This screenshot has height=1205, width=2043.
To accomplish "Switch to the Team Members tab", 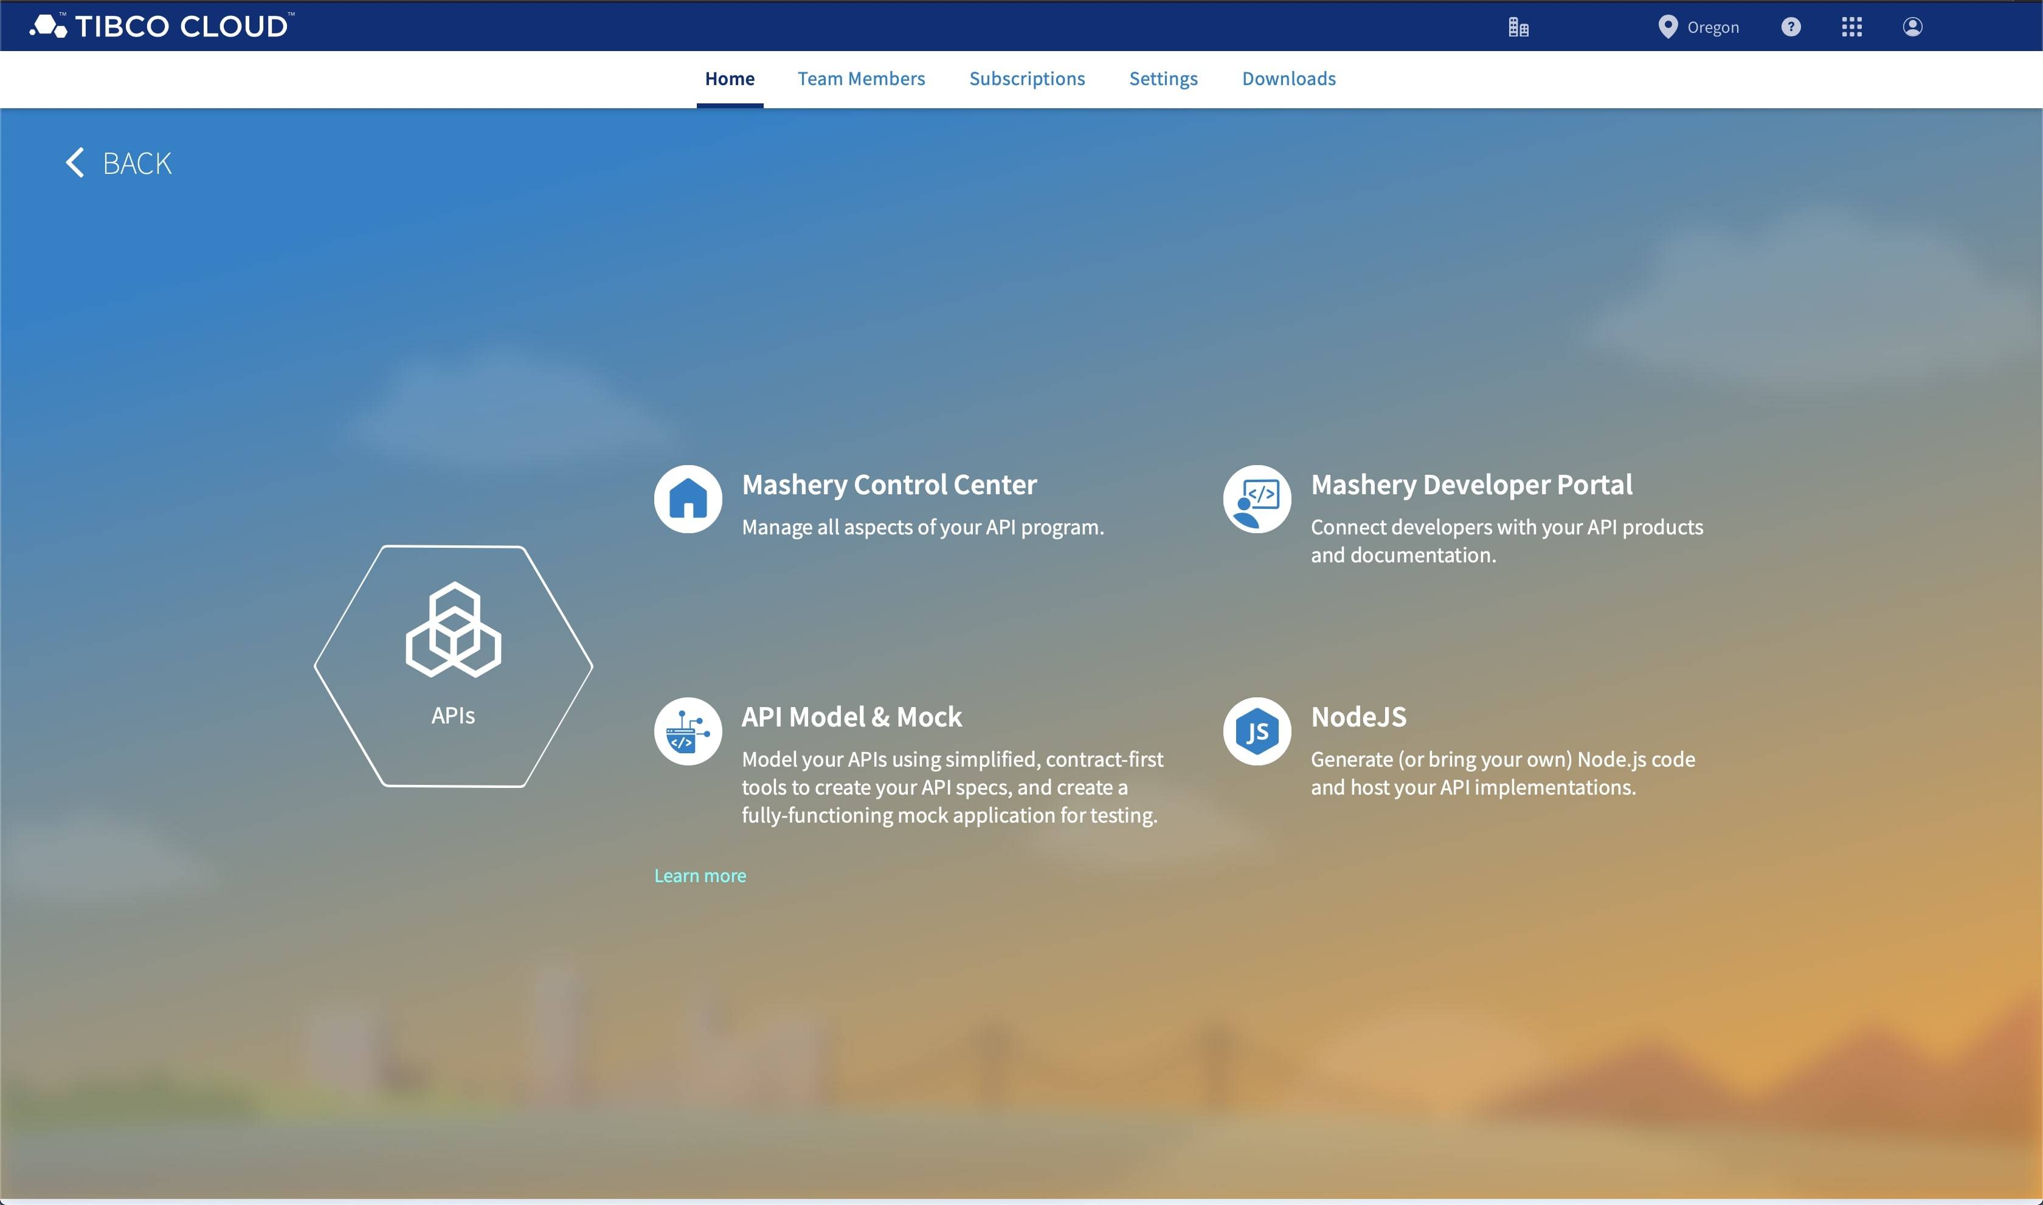I will tap(862, 78).
